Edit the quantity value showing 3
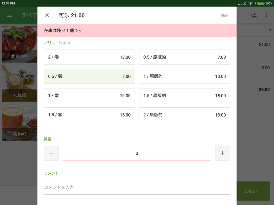 click(137, 153)
